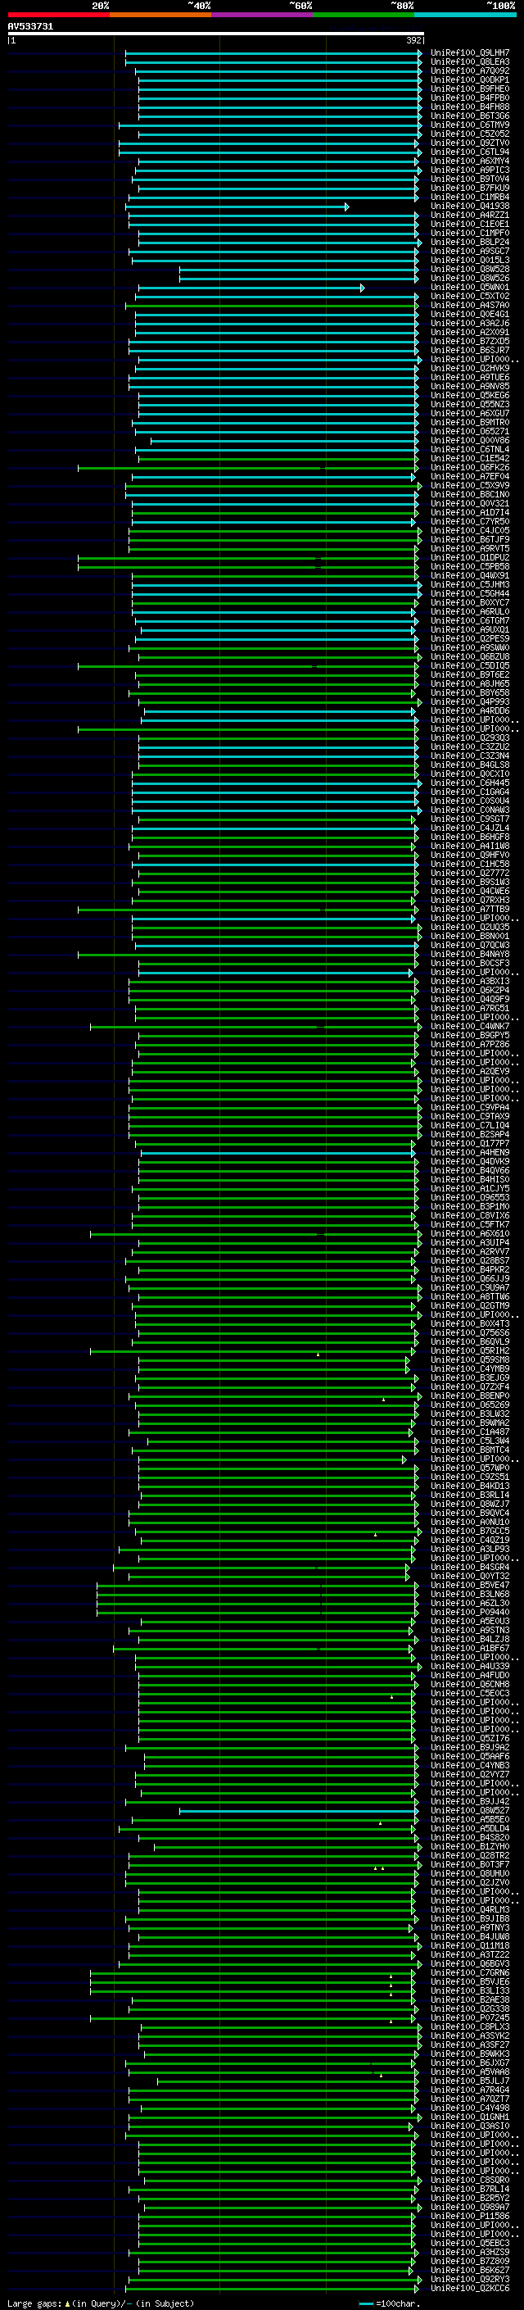The width and height of the screenshot is (524, 2310).
Task: Select the UniRef100_A4S7A0 hit
Action: [470, 306]
